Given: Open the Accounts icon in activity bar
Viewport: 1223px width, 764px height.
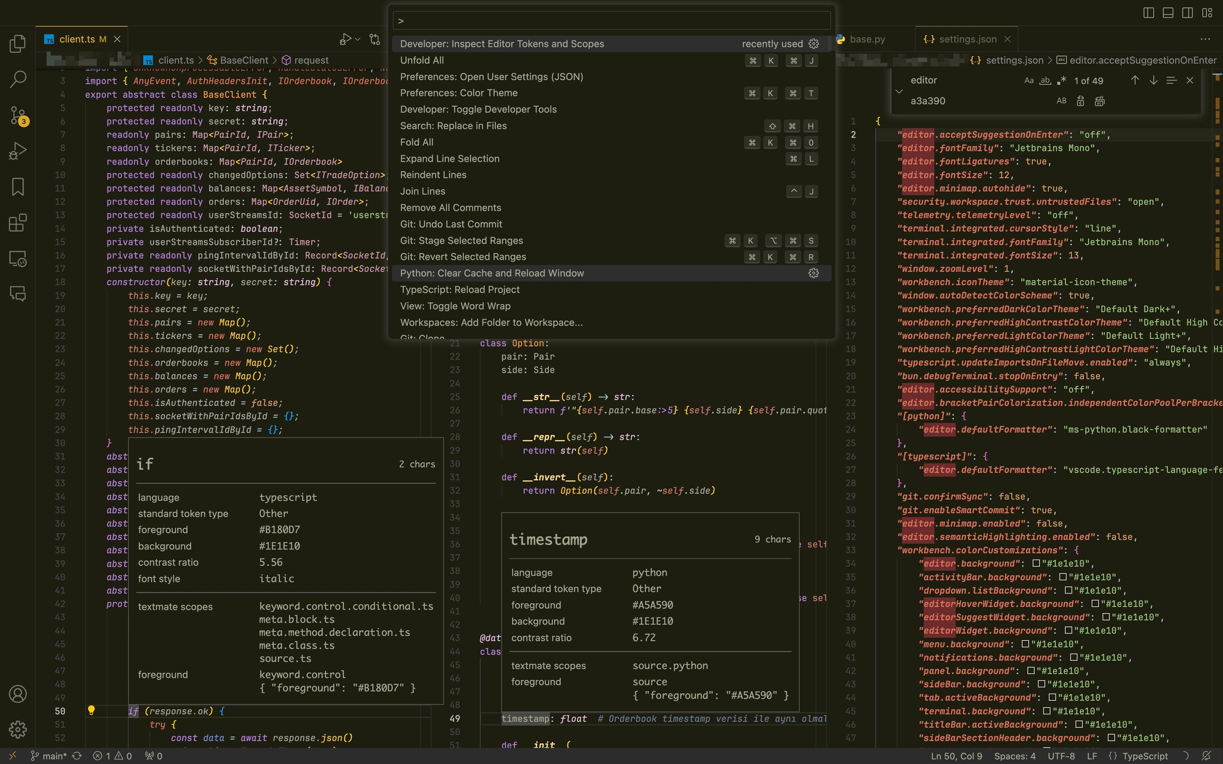Looking at the screenshot, I should (18, 694).
